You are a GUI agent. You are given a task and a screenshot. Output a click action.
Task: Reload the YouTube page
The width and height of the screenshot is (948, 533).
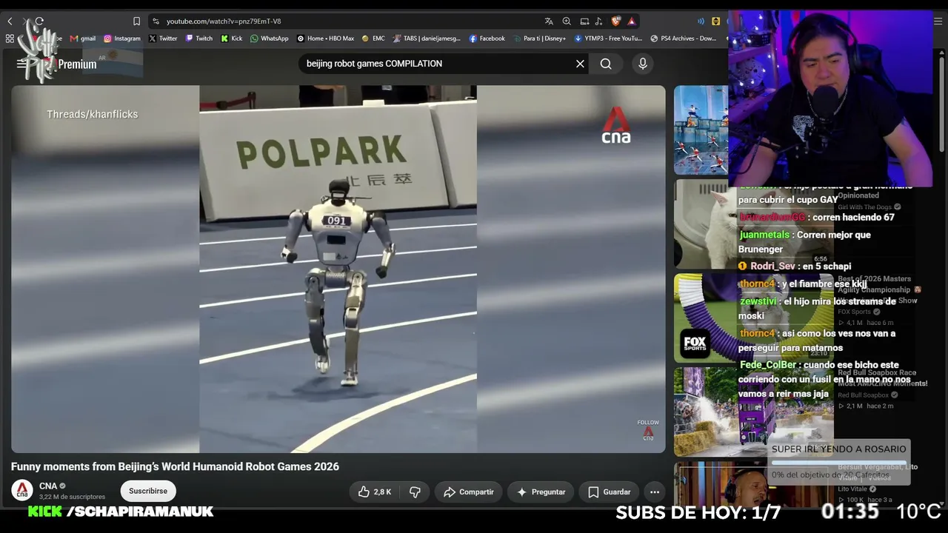39,21
